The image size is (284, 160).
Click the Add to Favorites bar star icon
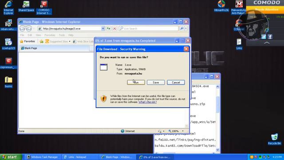(x=41, y=41)
